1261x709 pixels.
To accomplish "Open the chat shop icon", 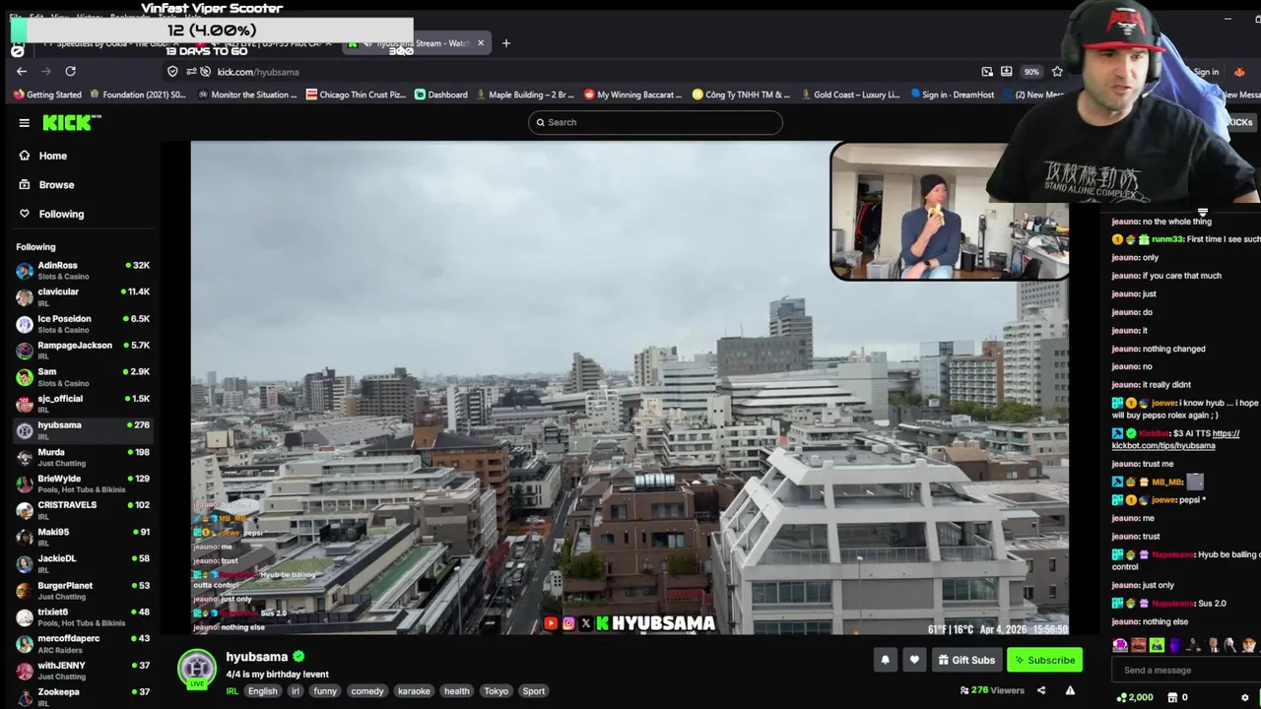I will pos(1172,697).
